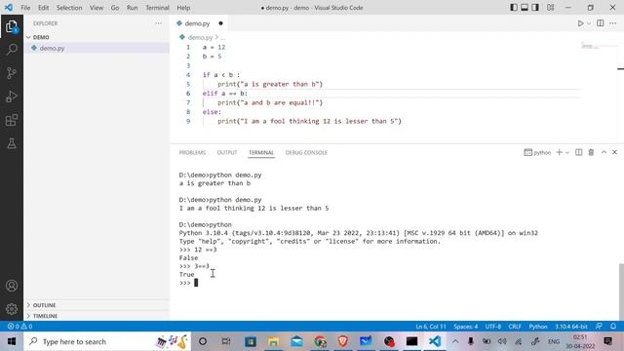624x351 pixels.
Task: Open the Help menu
Action: click(183, 8)
